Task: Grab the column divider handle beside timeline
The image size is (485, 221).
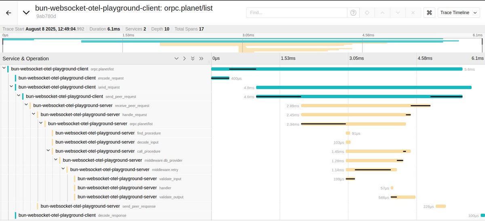Action: tap(209, 61)
